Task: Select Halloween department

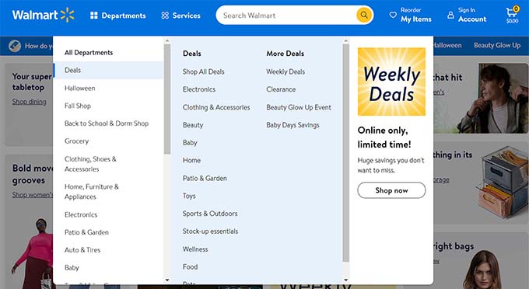Action: coord(79,89)
